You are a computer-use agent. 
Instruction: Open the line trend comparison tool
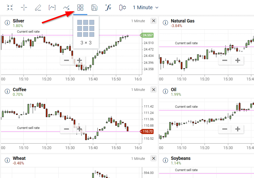pos(66,8)
